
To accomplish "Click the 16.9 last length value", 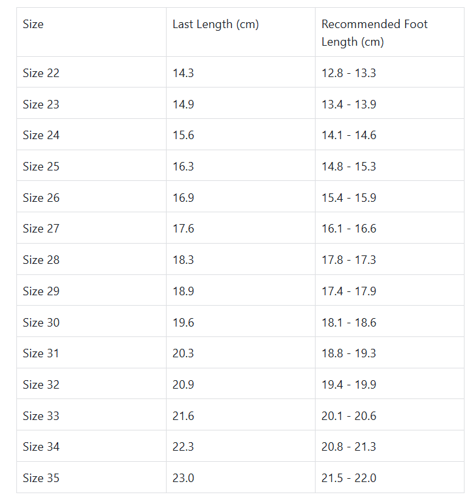I will pyautogui.click(x=183, y=198).
